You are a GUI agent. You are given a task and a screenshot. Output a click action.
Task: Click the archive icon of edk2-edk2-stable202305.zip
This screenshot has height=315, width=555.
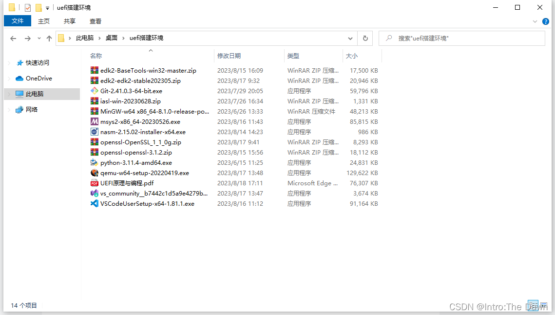point(94,80)
